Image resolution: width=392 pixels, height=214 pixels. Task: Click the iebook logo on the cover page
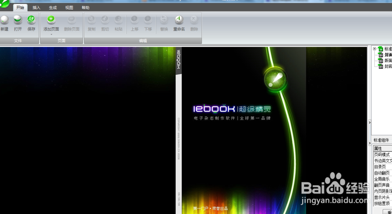pos(214,109)
